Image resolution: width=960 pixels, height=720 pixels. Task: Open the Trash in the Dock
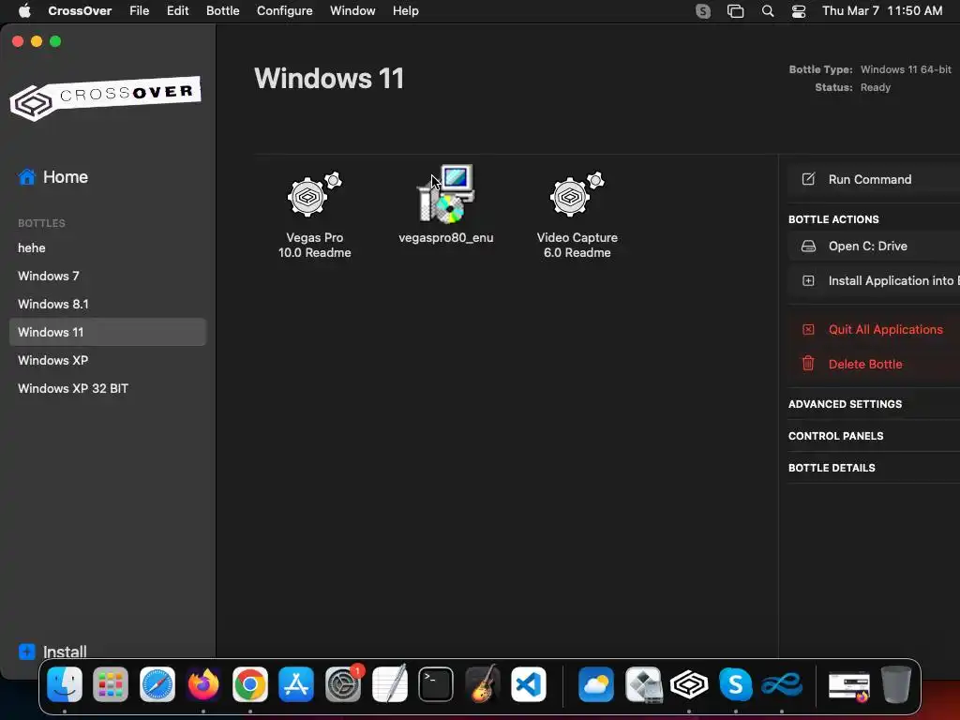coord(896,684)
